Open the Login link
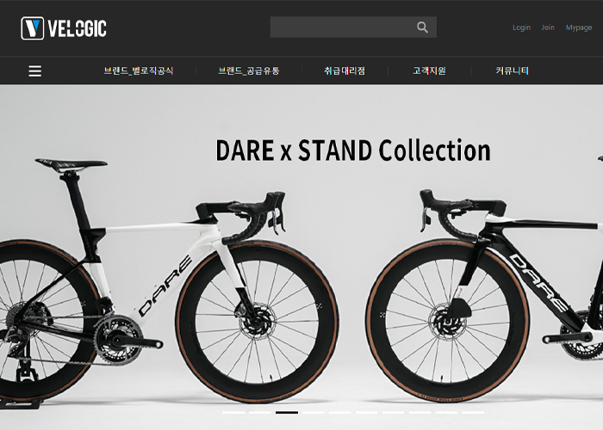This screenshot has height=430, width=603. [521, 28]
